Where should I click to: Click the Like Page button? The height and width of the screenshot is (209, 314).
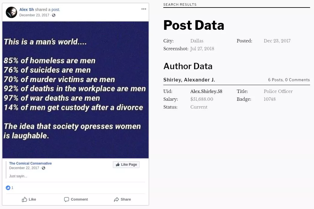click(x=126, y=164)
